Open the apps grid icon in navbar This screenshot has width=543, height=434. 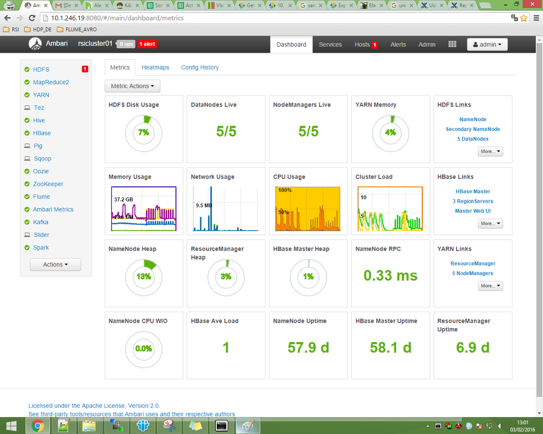452,45
